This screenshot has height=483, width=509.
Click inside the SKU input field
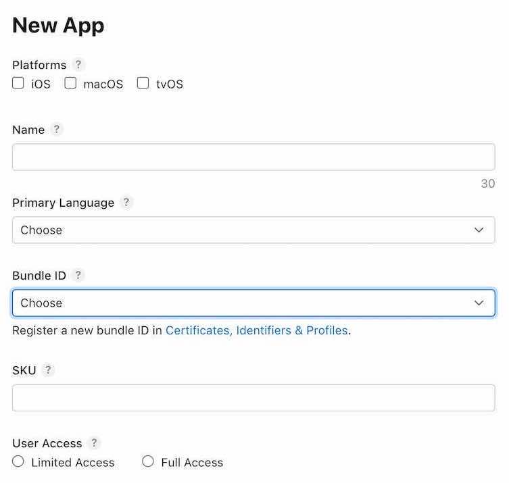click(x=253, y=398)
